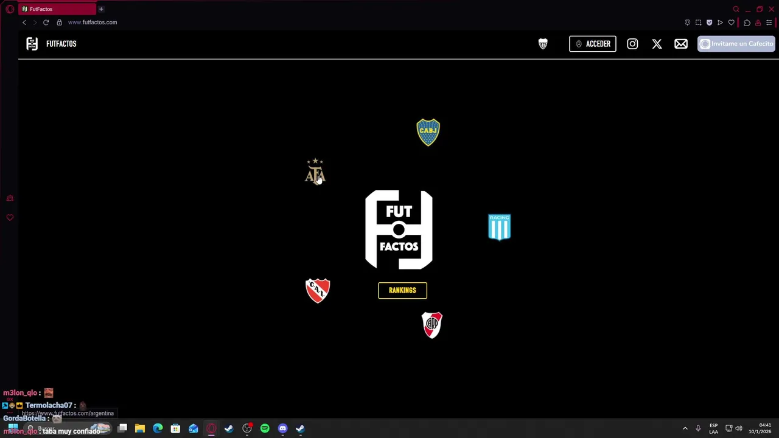Screen dimensions: 779x438
Task: Open the ESP LAA language switcher
Action: pyautogui.click(x=713, y=429)
